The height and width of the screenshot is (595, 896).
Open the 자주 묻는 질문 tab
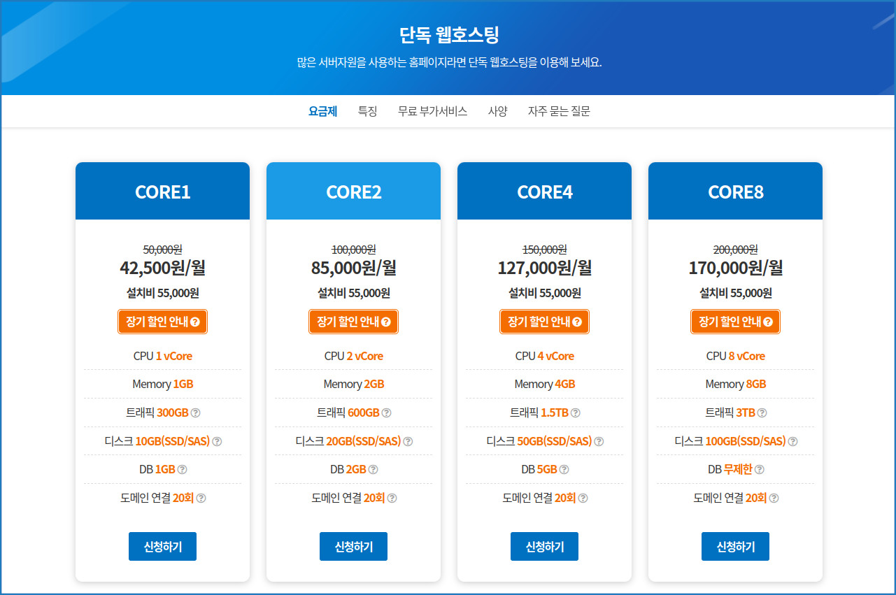(559, 111)
